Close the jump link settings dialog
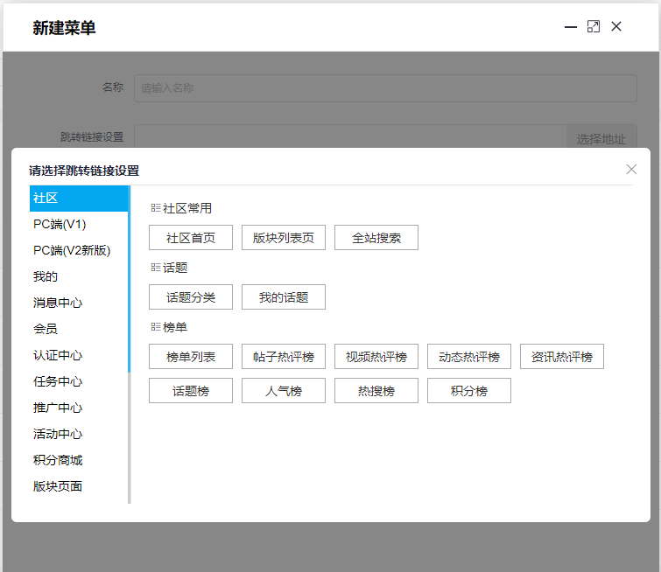Screen dimensions: 661x572 pyautogui.click(x=631, y=170)
